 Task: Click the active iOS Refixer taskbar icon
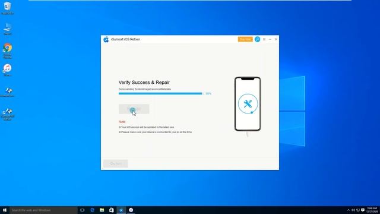pyautogui.click(x=121, y=210)
